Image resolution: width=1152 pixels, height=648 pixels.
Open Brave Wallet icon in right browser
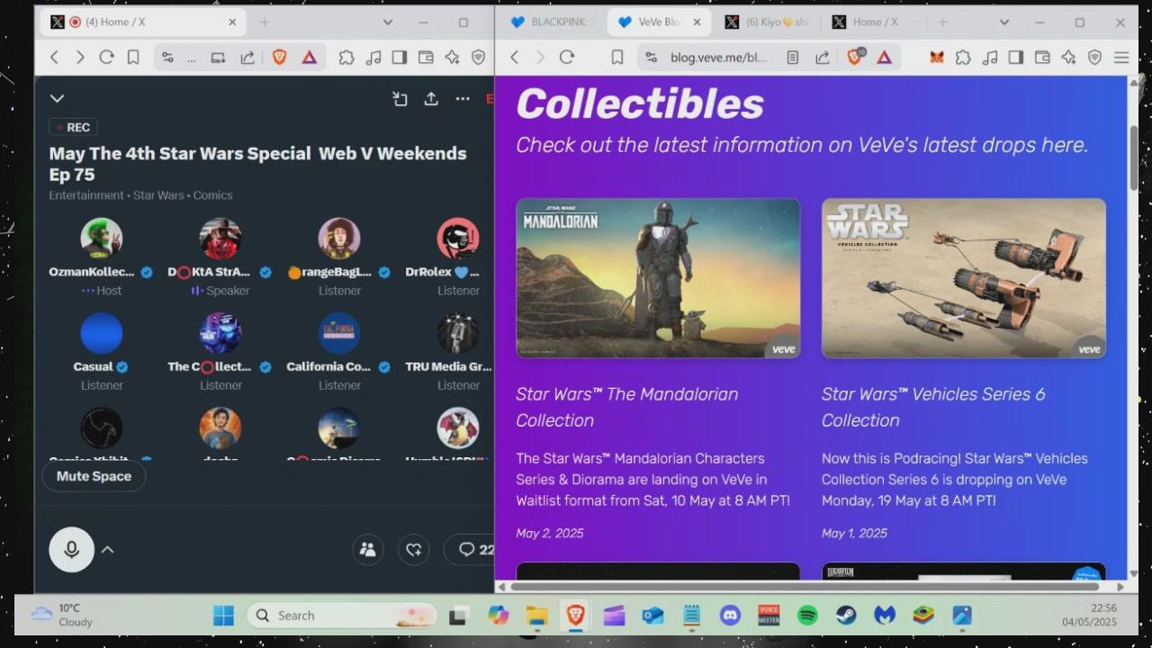[x=1042, y=58]
